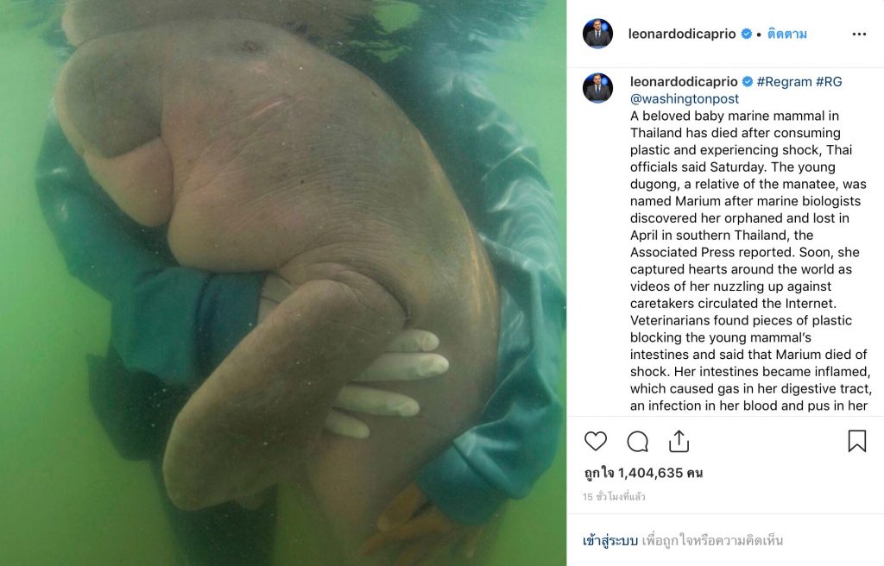Share the post with upload arrow icon

pos(679,442)
